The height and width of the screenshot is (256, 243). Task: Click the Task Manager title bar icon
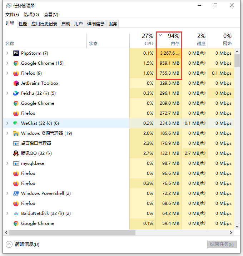[x=9, y=6]
